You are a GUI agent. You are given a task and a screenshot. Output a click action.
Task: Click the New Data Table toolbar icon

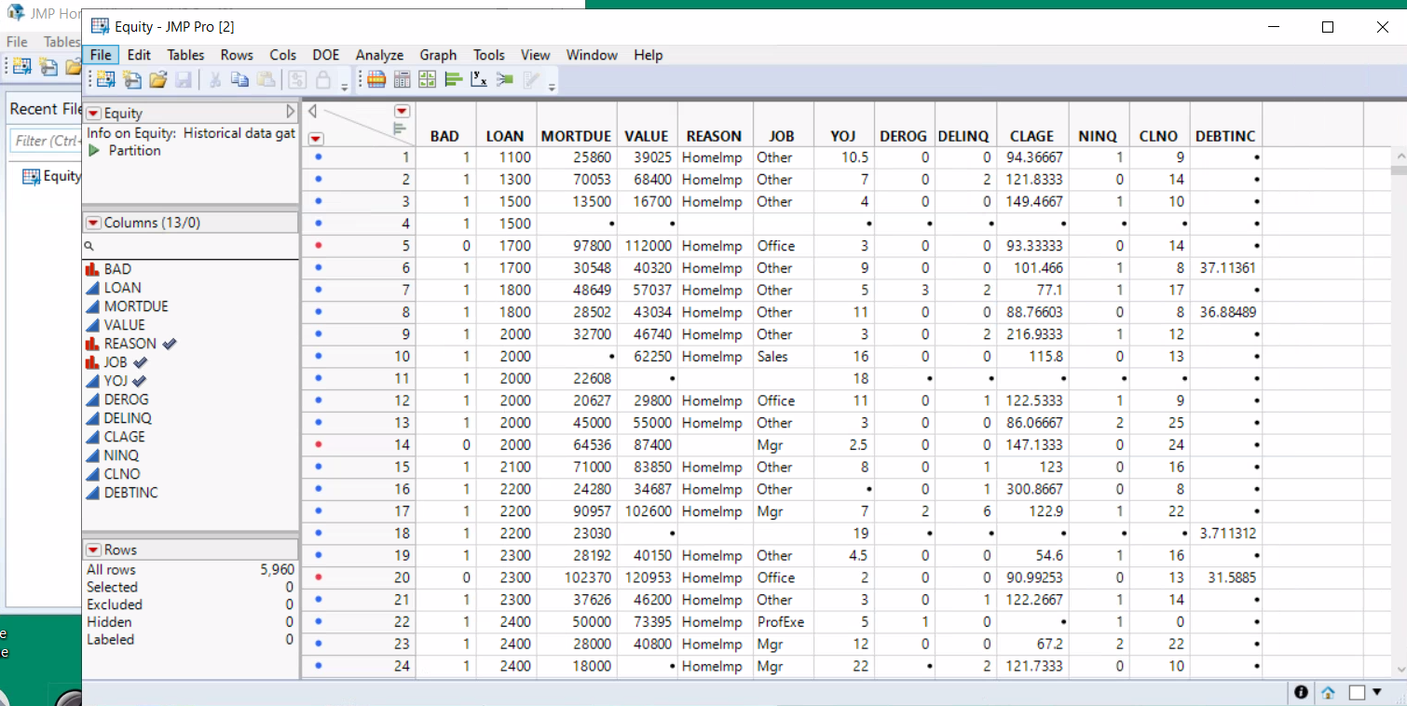pyautogui.click(x=106, y=79)
